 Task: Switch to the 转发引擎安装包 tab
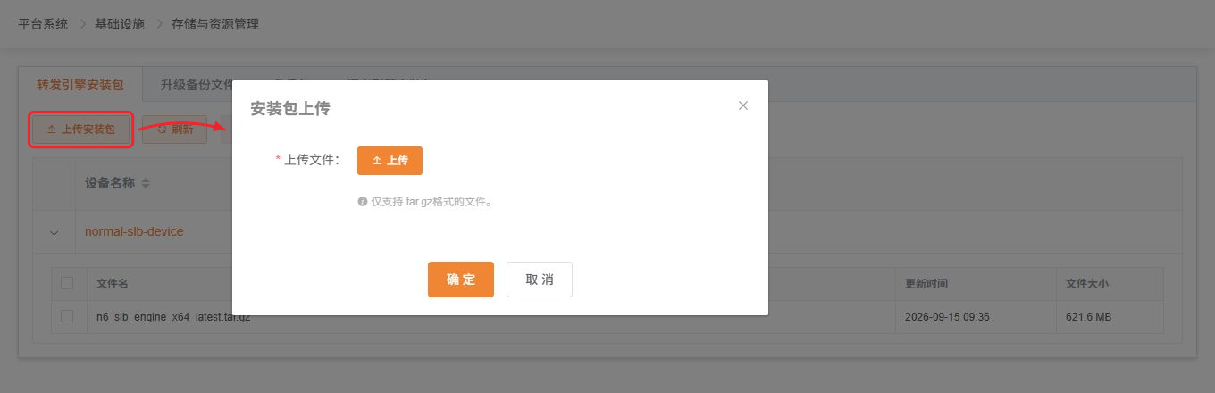point(80,86)
